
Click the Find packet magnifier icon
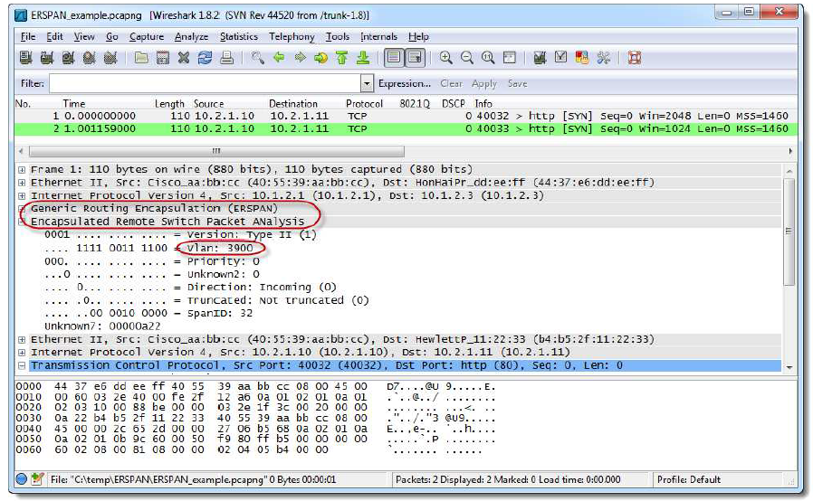pos(258,58)
